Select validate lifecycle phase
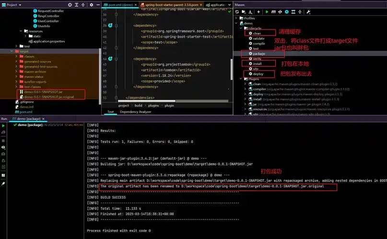387x239 pixels. [x=258, y=38]
